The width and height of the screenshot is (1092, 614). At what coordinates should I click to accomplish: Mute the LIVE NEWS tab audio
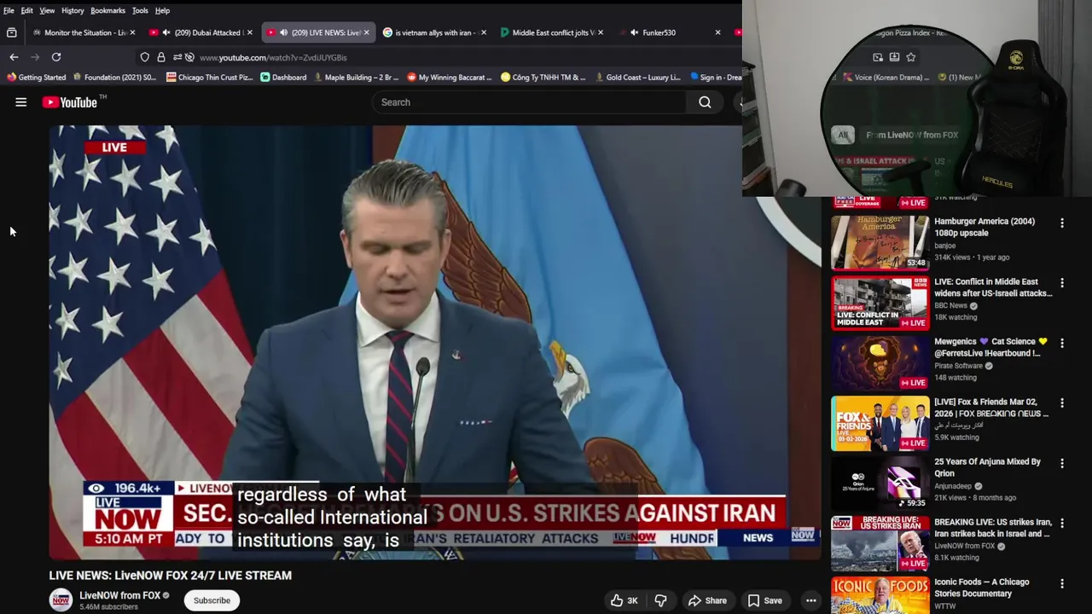click(283, 32)
